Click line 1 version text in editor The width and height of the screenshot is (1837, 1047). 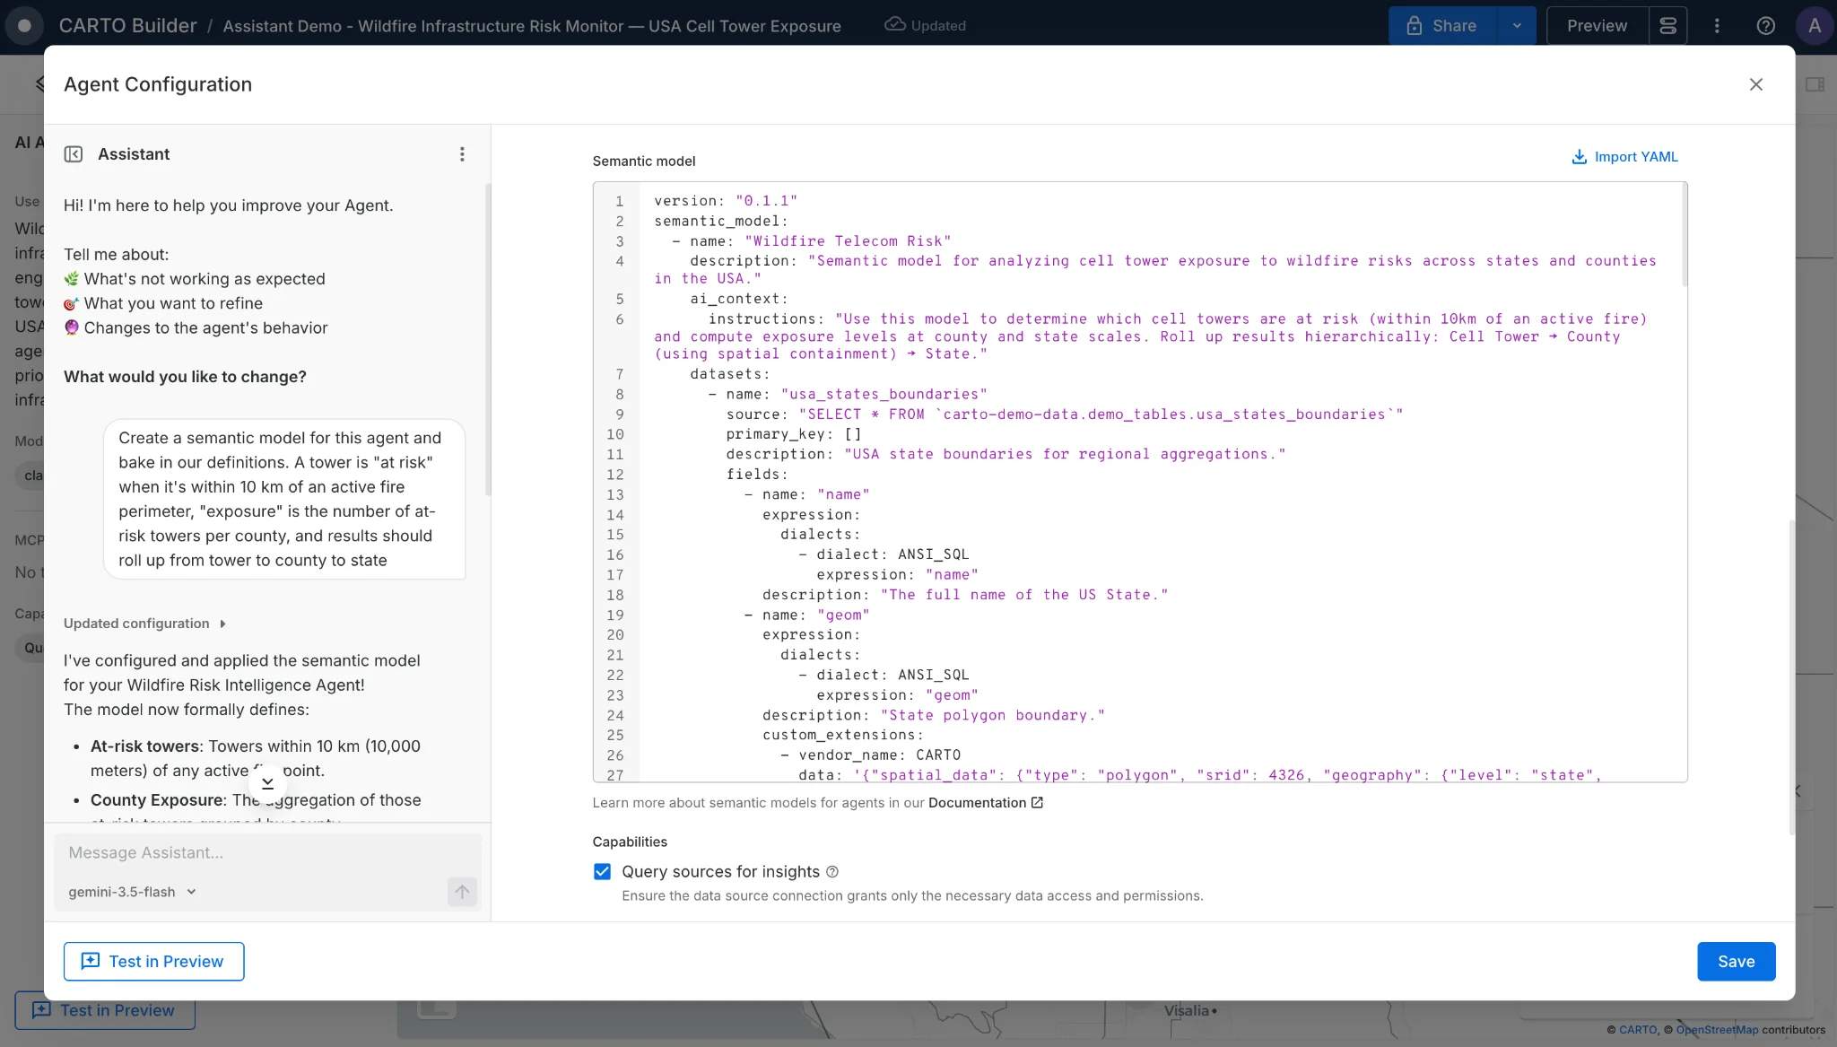(x=725, y=201)
